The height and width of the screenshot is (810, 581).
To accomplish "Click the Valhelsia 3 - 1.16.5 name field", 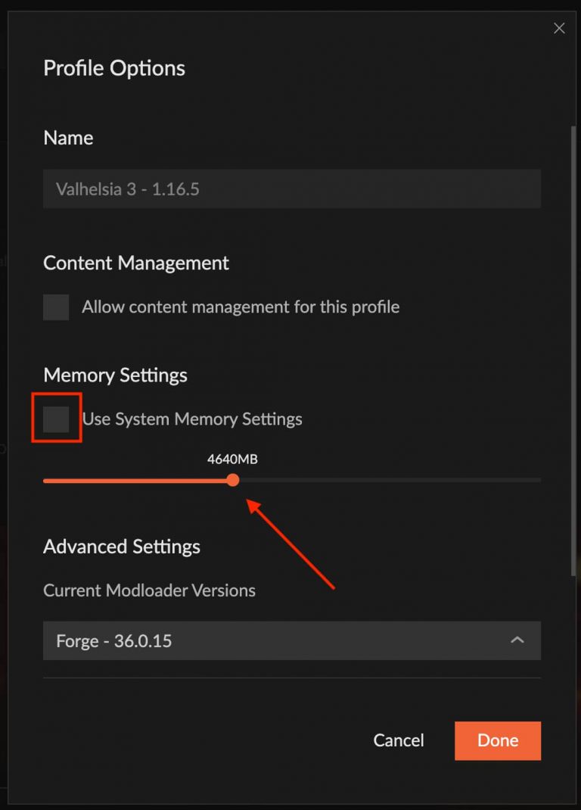I will (x=292, y=188).
